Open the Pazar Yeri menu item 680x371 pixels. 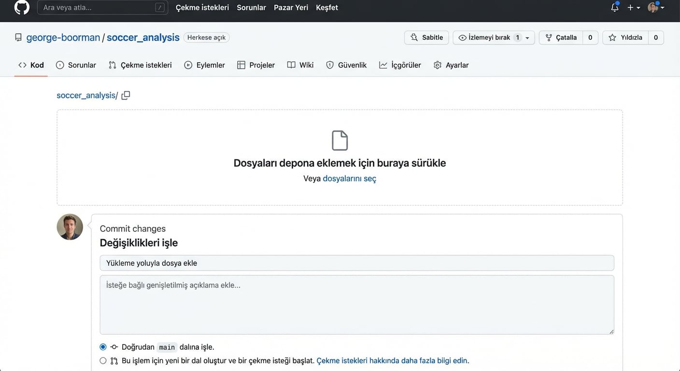(x=291, y=7)
